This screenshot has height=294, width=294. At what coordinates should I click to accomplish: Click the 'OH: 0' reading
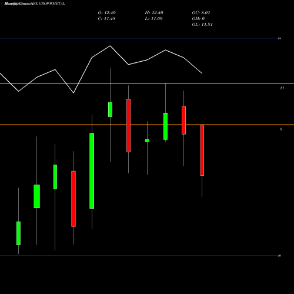click(198, 19)
